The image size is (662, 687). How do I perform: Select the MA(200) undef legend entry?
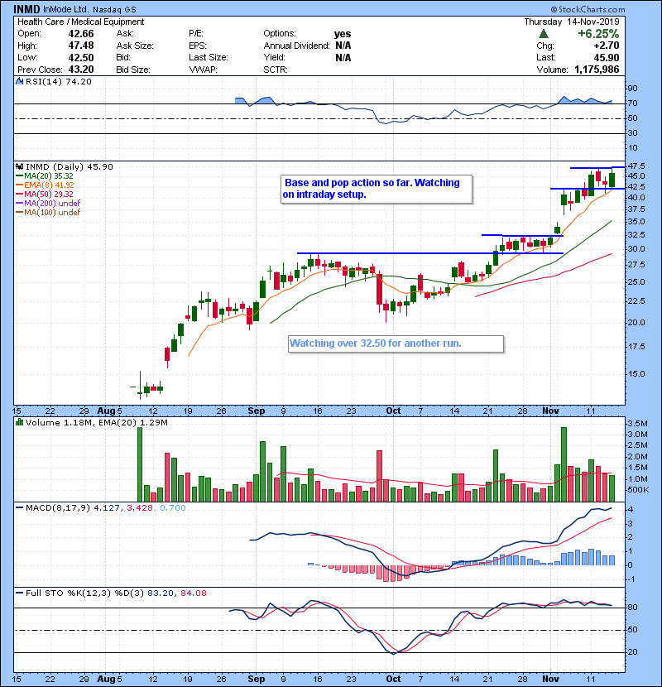tap(48, 203)
